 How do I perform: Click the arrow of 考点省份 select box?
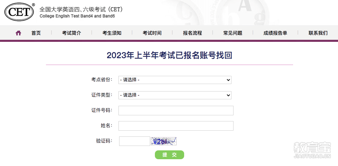(228, 80)
